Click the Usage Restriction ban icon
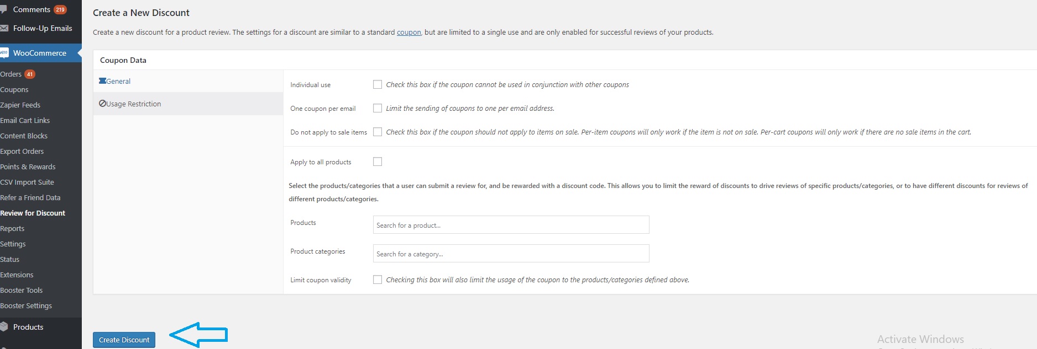 pyautogui.click(x=102, y=104)
